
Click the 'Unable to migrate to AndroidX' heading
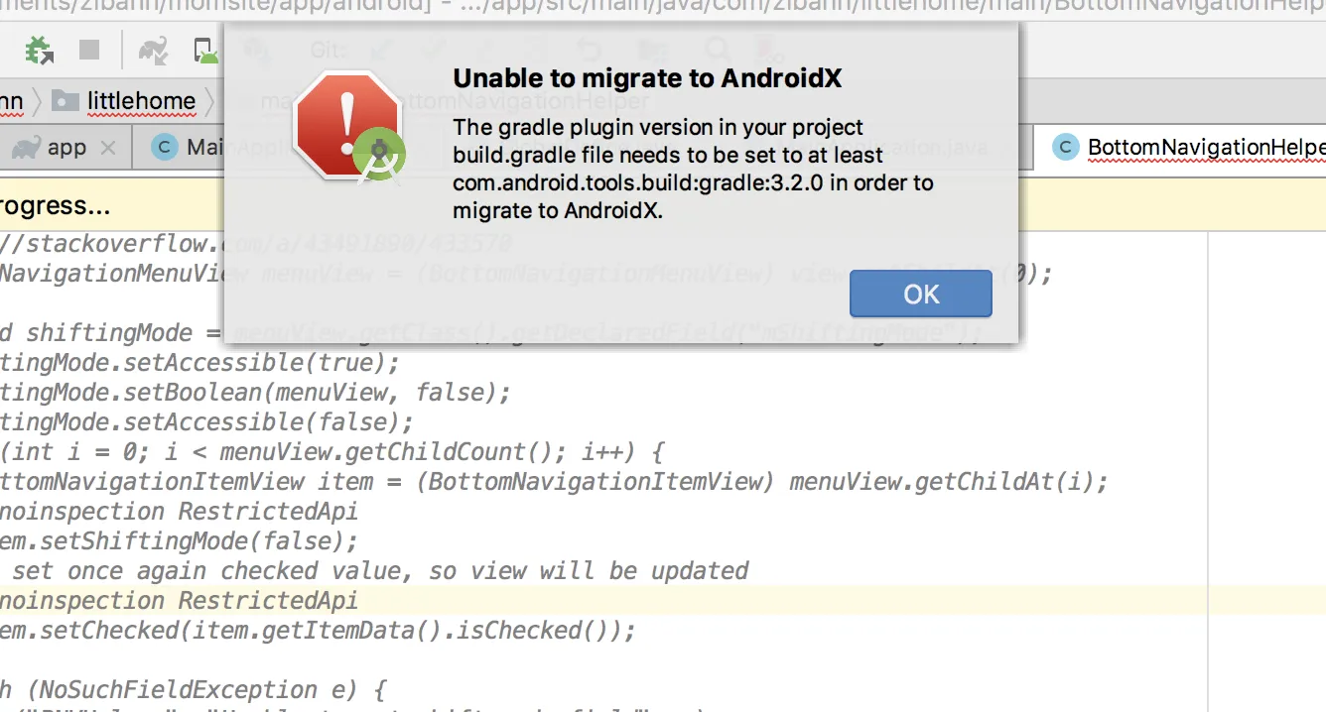pyautogui.click(x=647, y=78)
